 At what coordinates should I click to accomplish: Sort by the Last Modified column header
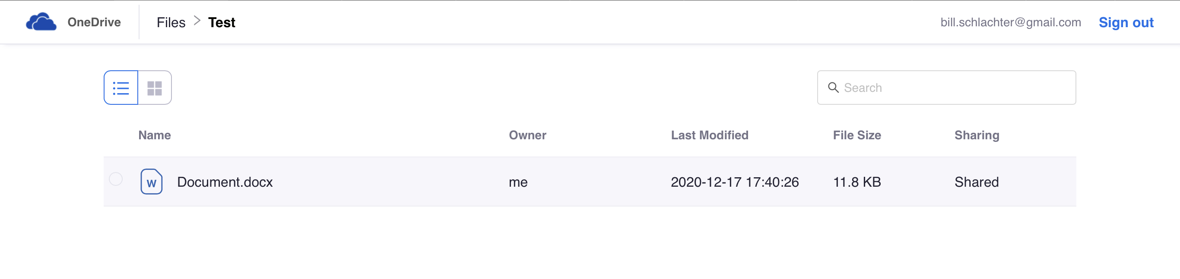click(709, 135)
